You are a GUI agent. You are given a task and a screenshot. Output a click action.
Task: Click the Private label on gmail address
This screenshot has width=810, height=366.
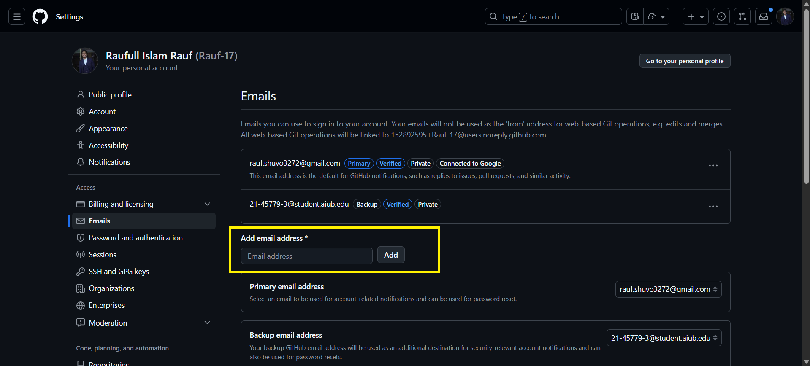click(x=420, y=164)
